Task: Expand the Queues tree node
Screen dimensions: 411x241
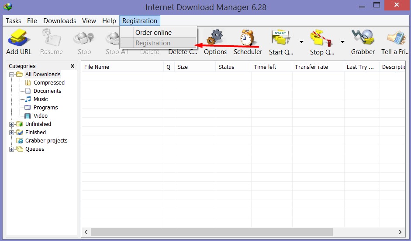Action: pyautogui.click(x=11, y=149)
